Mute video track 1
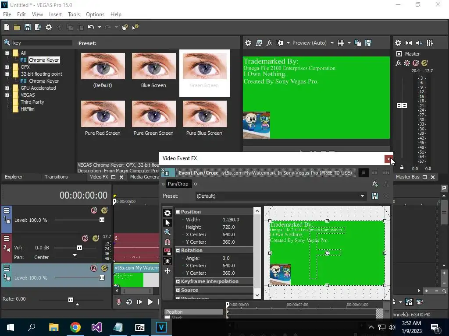449x336 pixels. [x=94, y=210]
